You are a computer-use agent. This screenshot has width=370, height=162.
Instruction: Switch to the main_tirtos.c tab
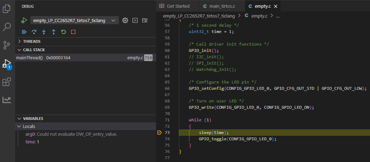pos(222,6)
